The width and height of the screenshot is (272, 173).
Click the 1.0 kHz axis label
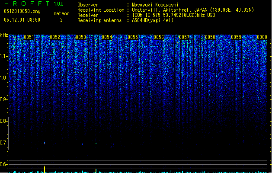click(x=3, y=78)
